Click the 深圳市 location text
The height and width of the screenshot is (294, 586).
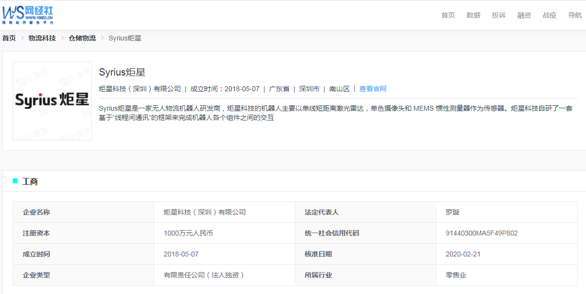309,89
